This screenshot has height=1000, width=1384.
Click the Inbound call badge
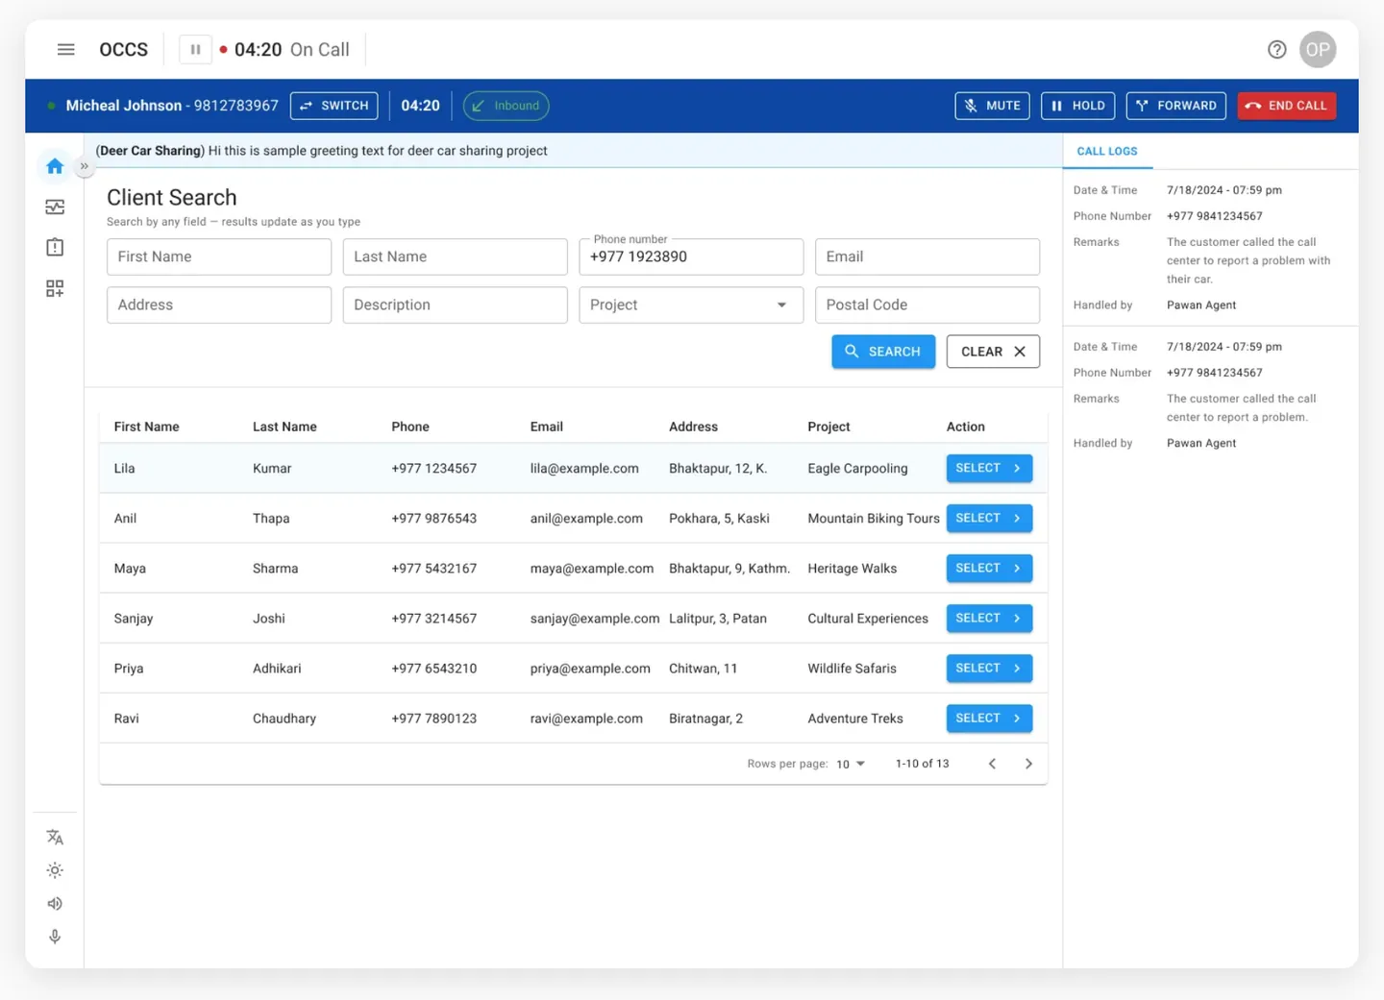[x=506, y=106]
